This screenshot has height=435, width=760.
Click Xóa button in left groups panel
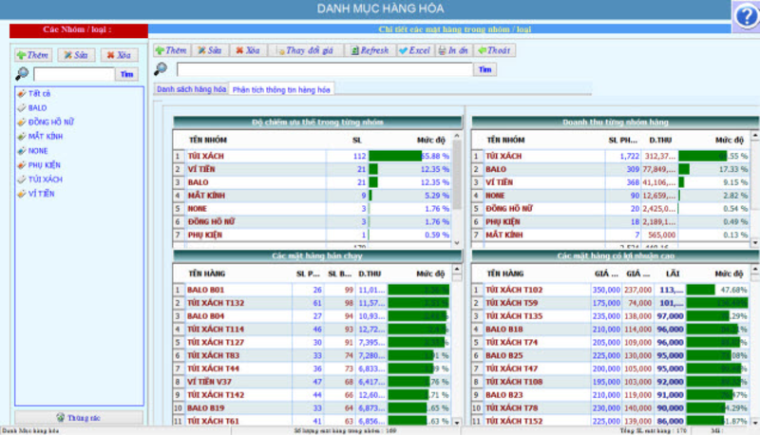(x=120, y=55)
